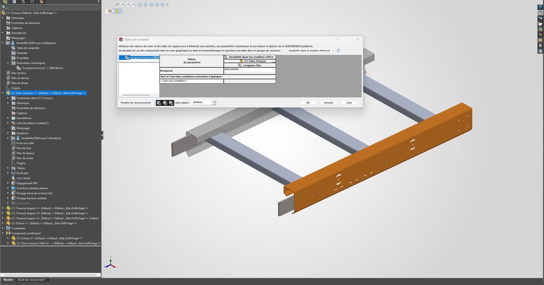Open the Appearances color ball in task pane
Image resolution: width=544 pixels, height=285 pixels.
coord(540,35)
